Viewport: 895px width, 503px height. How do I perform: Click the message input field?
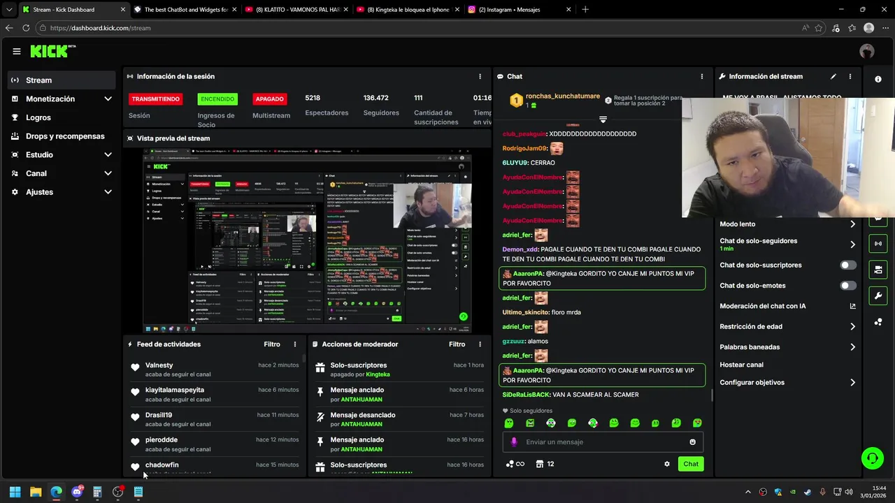point(602,442)
